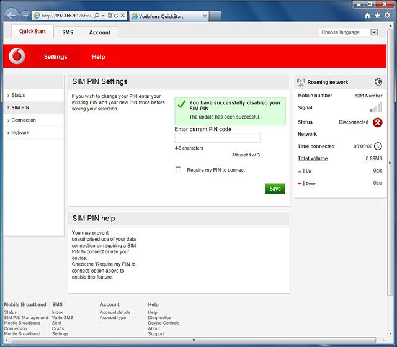The image size is (397, 347).
Task: Click the browser URL address field
Action: coord(66,16)
